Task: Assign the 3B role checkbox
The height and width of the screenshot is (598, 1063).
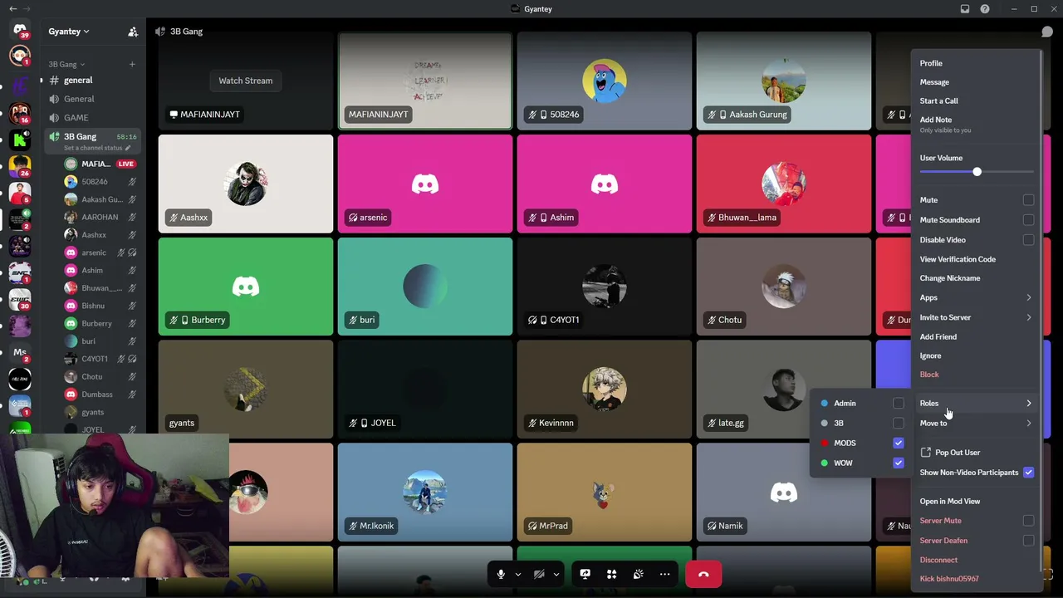Action: 898,423
